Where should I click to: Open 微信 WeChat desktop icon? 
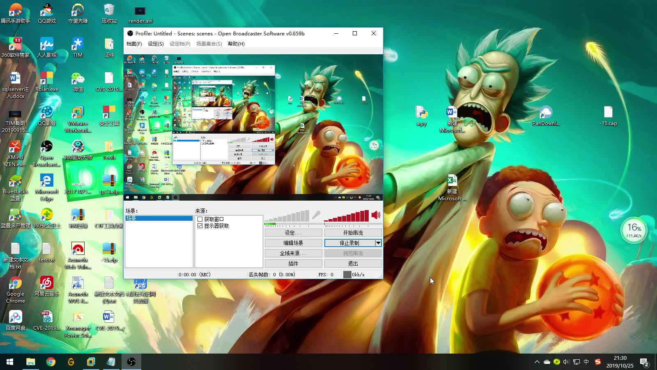tap(78, 81)
